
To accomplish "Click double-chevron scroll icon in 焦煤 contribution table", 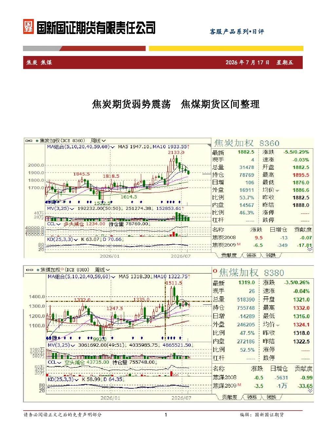I will (x=310, y=391).
